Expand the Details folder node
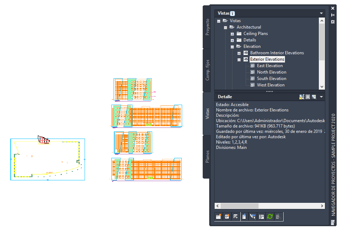 click(x=232, y=40)
